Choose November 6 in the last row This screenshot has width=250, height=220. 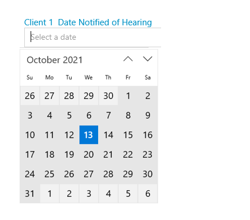[x=148, y=194]
